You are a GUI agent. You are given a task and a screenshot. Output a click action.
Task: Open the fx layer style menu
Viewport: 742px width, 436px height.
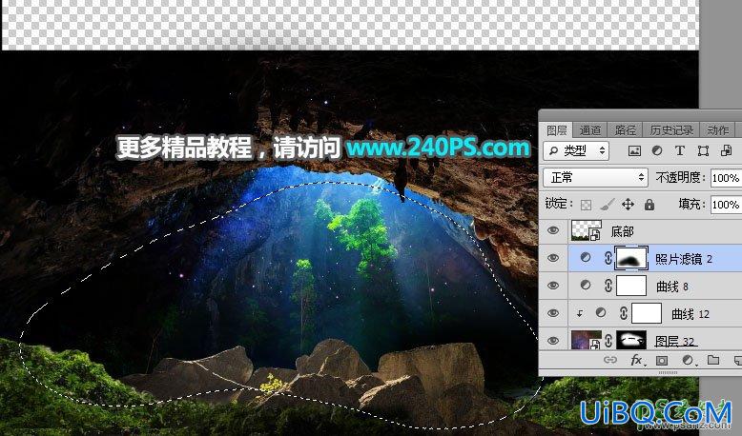(637, 361)
